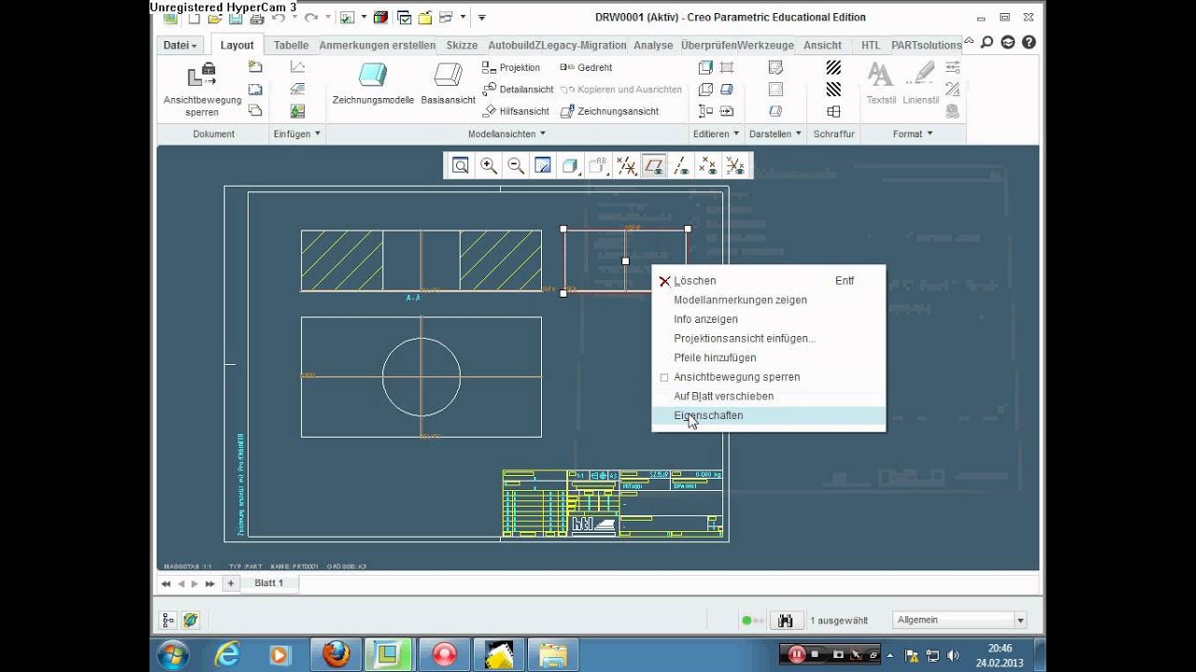Select the Gedreht view tool
This screenshot has width=1196, height=672.
tap(586, 67)
